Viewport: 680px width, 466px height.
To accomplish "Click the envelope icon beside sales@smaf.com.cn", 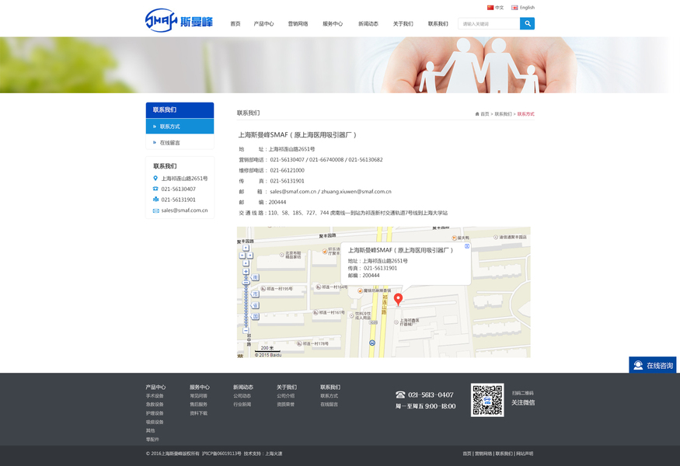I will tap(155, 210).
